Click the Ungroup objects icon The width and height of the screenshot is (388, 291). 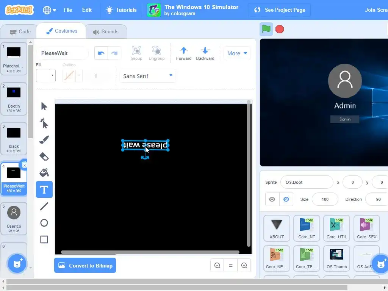pyautogui.click(x=156, y=53)
